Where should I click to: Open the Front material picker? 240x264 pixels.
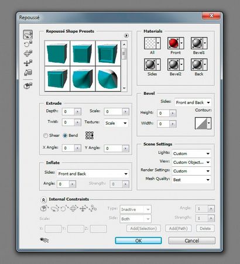176,43
